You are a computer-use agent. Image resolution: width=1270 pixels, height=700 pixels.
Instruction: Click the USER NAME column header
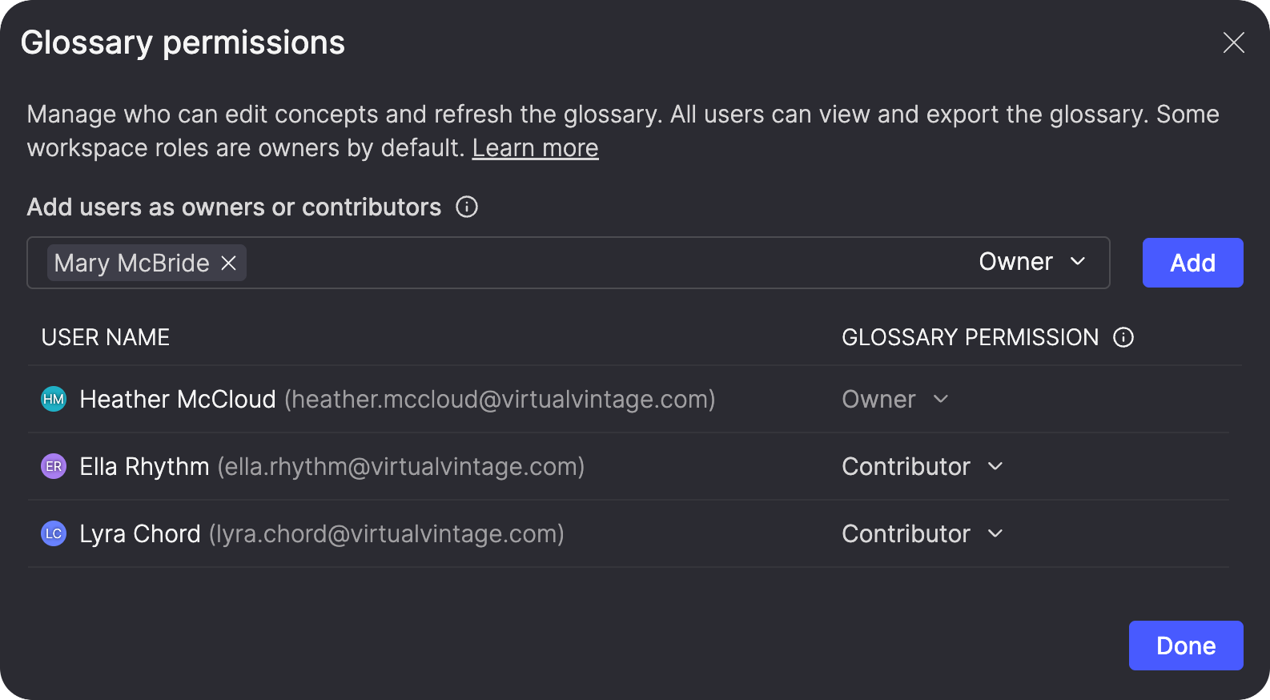point(106,337)
